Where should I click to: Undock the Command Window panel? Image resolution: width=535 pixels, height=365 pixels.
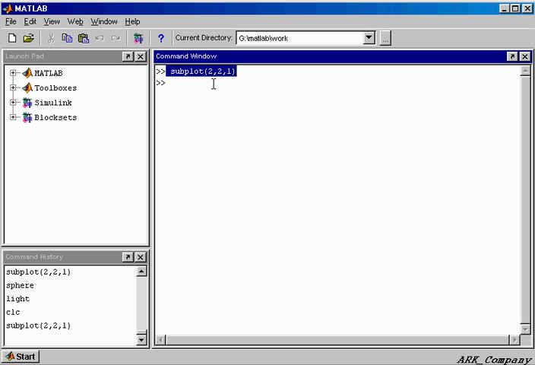coord(512,56)
